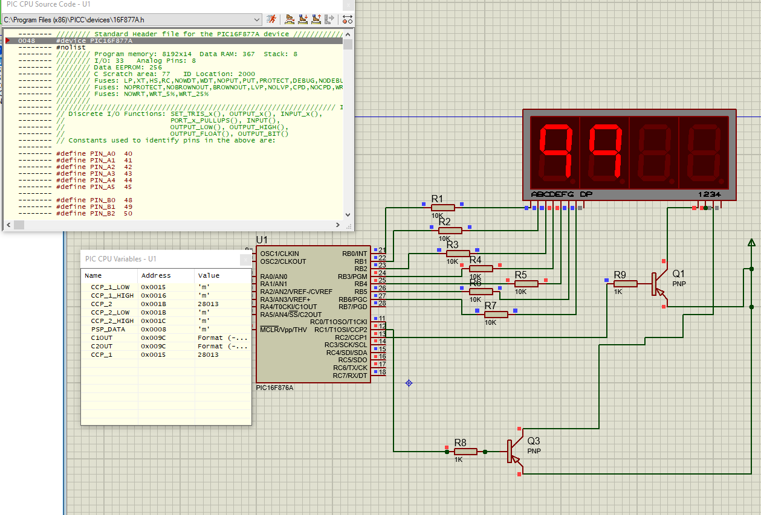Select the PNP transistor Q3
The height and width of the screenshot is (515, 761).
tap(514, 451)
